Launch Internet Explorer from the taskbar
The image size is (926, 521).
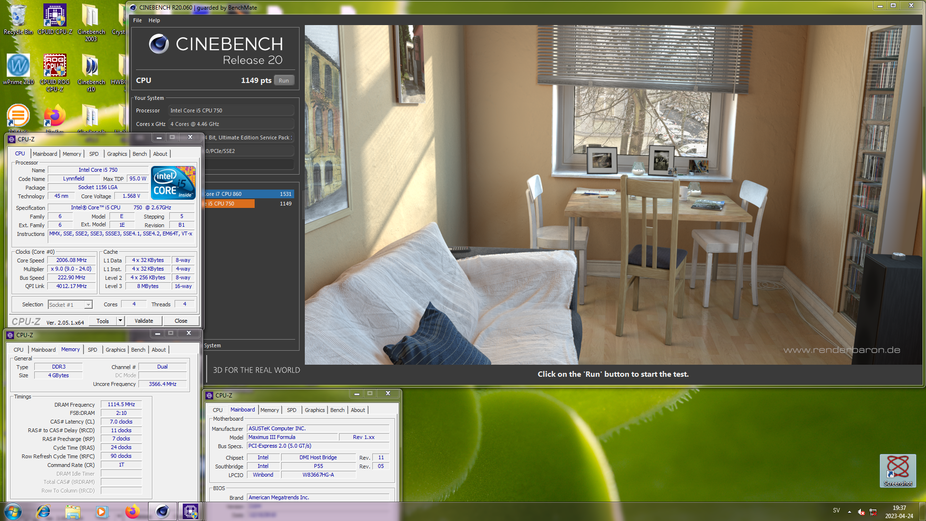point(43,511)
